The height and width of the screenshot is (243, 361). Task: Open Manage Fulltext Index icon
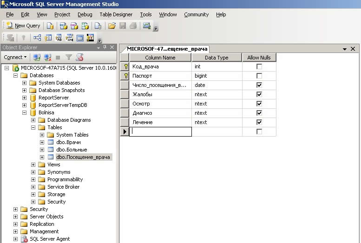pyautogui.click(x=59, y=38)
